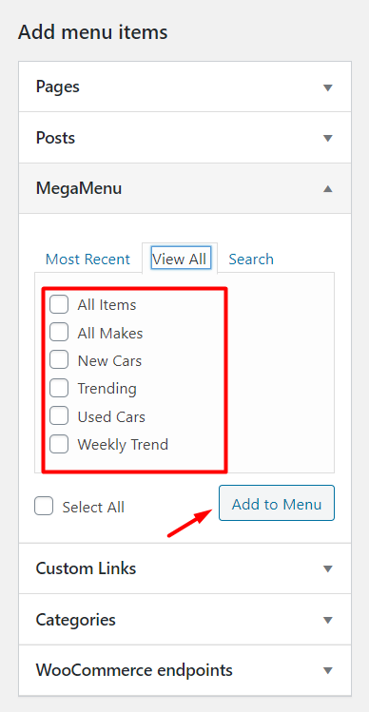
Task: Expand the Categories section arrow
Action: (x=328, y=620)
